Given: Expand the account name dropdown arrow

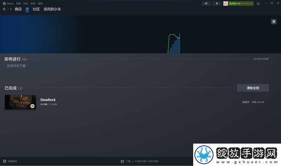Looking at the screenshot, I should [x=242, y=4].
